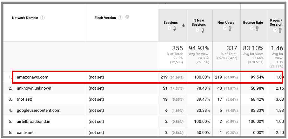This screenshot has width=288, height=139.
Task: Click the Bounce Rate help icon
Action: tap(251, 28)
